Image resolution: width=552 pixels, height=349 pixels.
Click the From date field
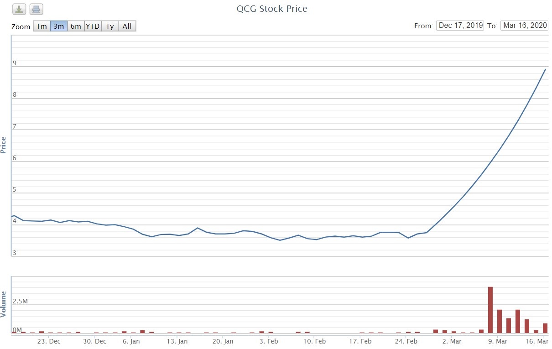pos(460,26)
